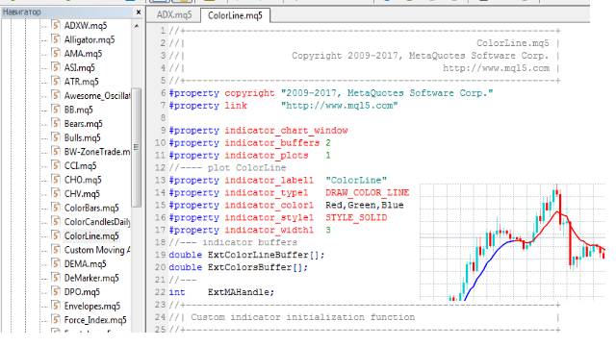This screenshot has width=616, height=346.
Task: Click the ColorLine chart preview image
Action: click(x=513, y=242)
